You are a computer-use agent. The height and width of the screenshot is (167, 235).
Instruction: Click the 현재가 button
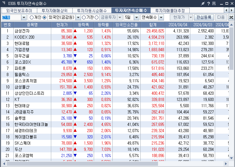pos(179,17)
